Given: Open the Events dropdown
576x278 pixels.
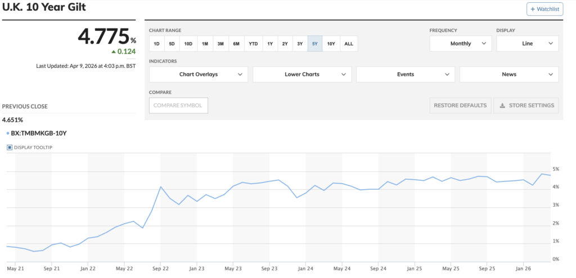Looking at the screenshot, I should [x=406, y=74].
